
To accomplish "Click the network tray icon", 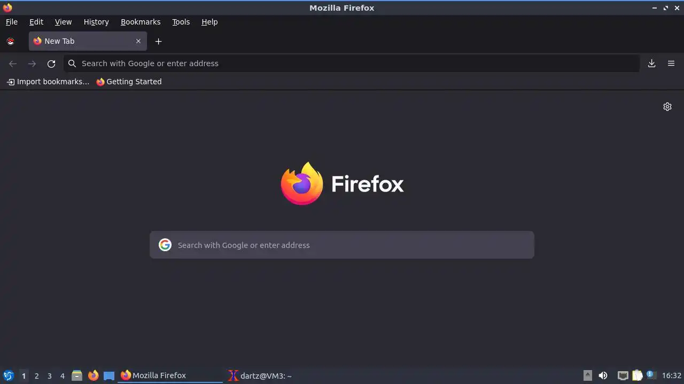I will (623, 375).
